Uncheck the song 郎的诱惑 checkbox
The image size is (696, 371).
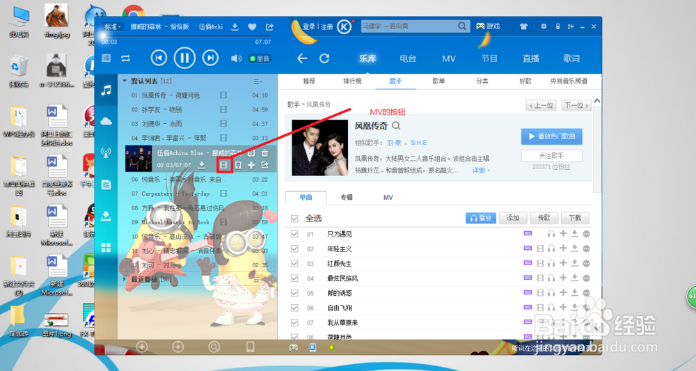[x=294, y=293]
